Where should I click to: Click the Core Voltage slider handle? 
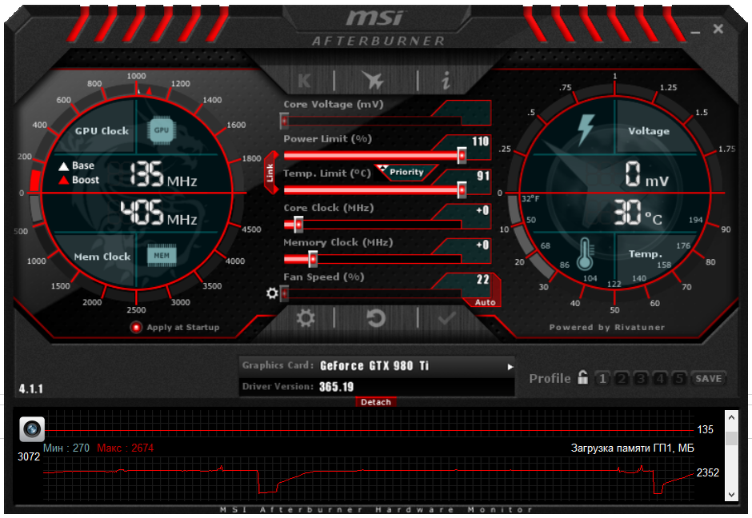click(284, 122)
